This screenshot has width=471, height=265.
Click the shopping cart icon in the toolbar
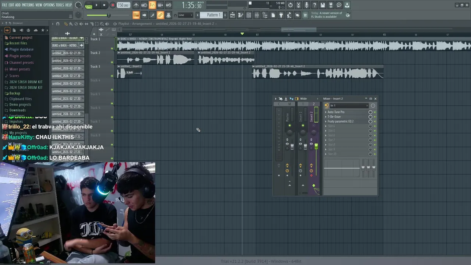[305, 15]
